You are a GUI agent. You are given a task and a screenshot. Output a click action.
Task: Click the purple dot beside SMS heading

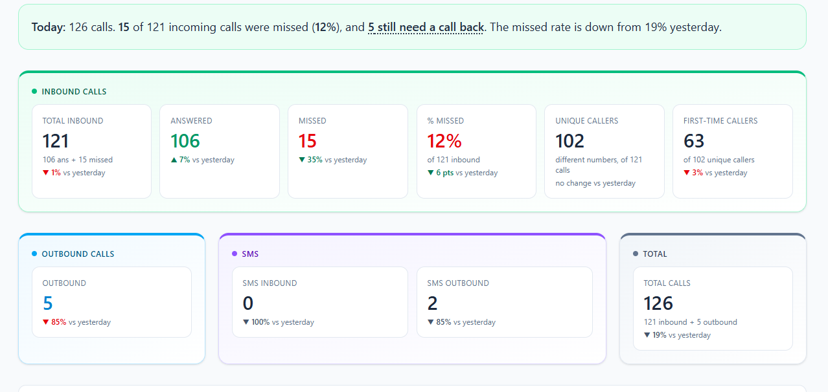pos(235,254)
